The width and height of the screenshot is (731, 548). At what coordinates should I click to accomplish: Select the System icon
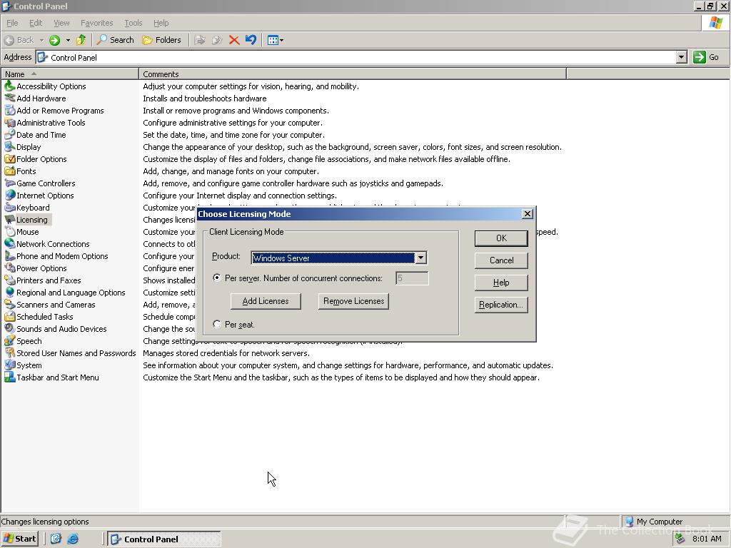tap(9, 365)
